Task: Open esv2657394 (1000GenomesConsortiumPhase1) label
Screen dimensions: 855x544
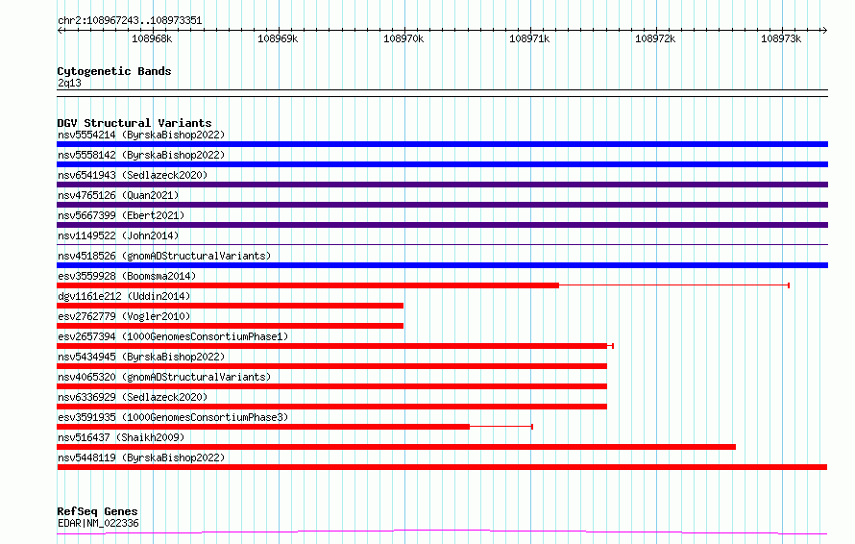Action: pos(173,336)
